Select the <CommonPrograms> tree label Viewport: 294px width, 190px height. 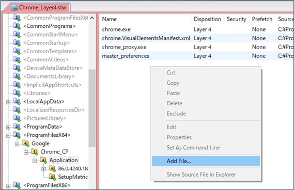50,26
